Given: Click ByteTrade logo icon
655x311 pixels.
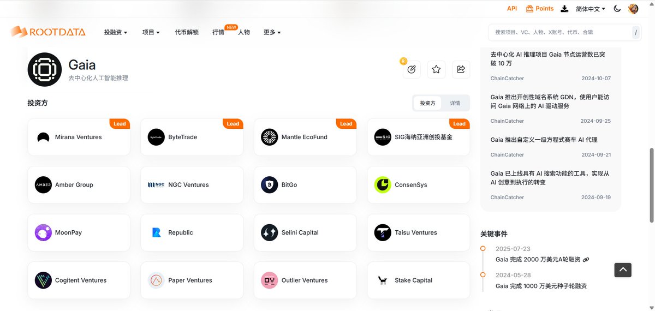Looking at the screenshot, I should click(x=156, y=137).
